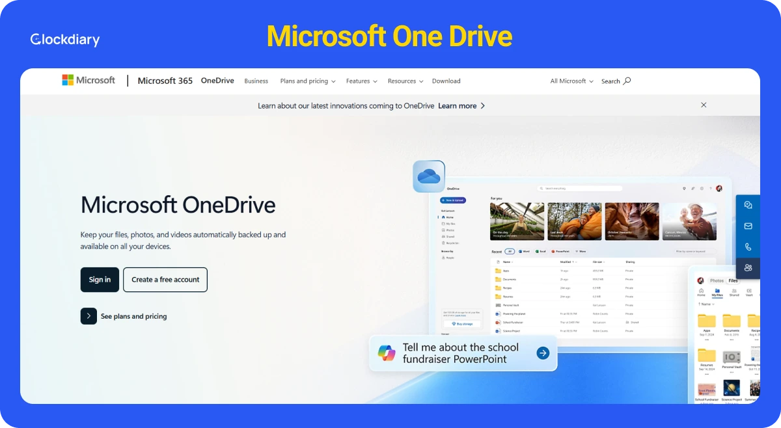Click the New & Upload button in mockup

[453, 200]
